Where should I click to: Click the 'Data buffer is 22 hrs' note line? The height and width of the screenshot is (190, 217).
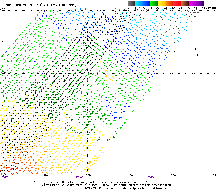106,185
